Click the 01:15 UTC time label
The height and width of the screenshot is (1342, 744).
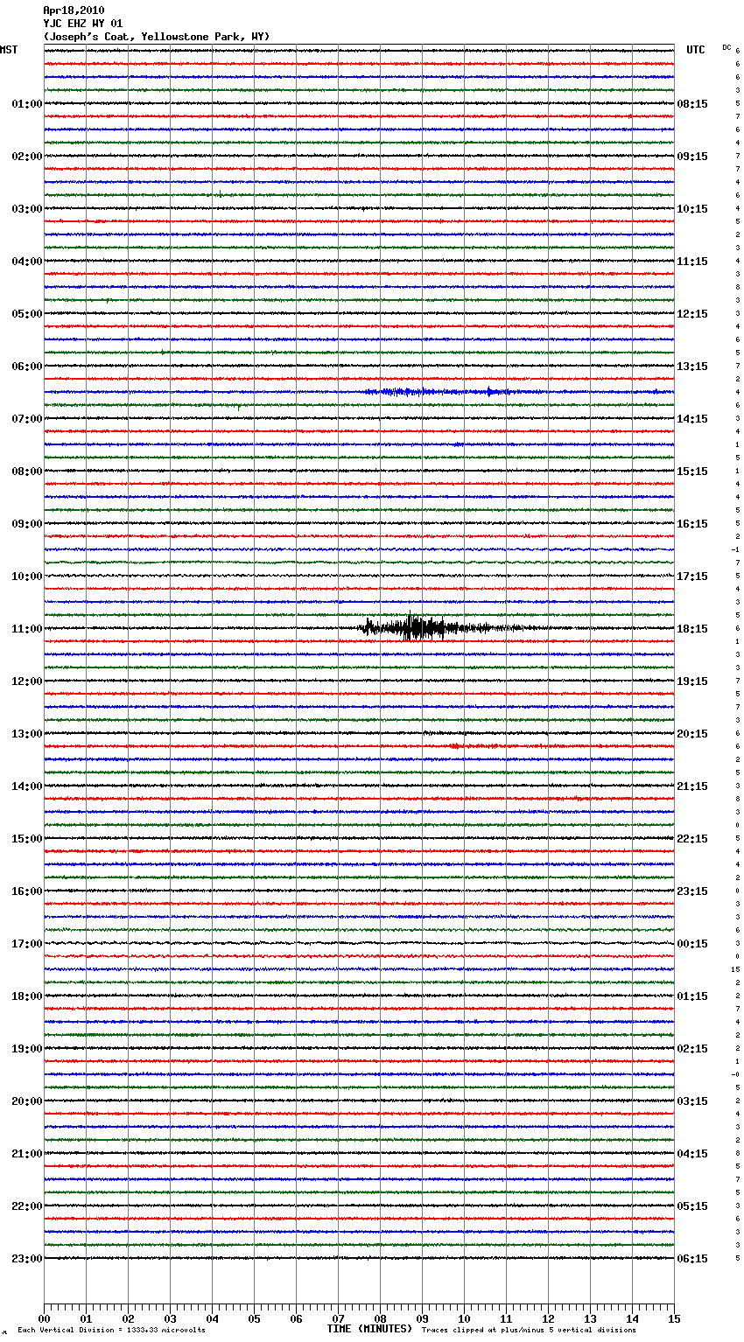tap(692, 996)
